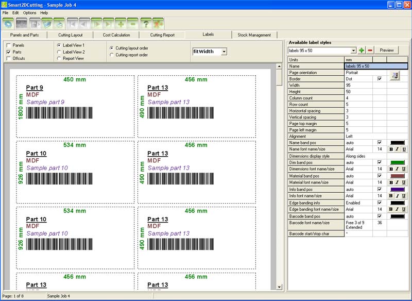Check the Offcuts checkbox
412x301 pixels.
[x=9, y=58]
